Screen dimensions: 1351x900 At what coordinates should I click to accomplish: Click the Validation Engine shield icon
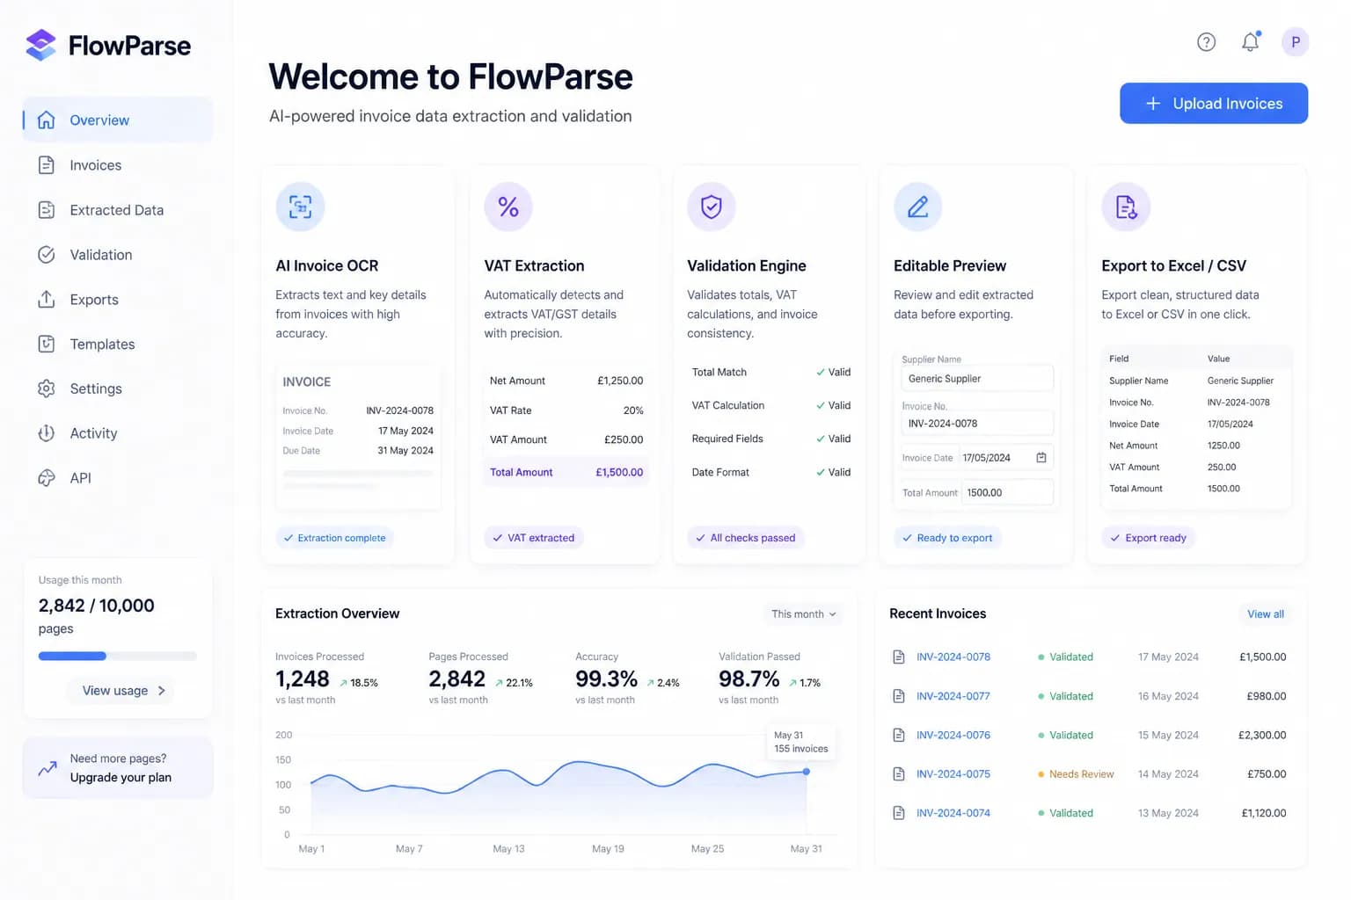coord(712,207)
